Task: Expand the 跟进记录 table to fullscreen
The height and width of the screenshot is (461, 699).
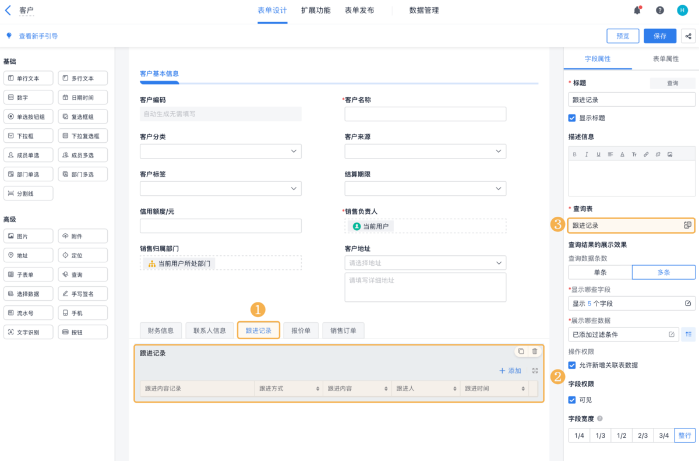Action: [x=535, y=371]
